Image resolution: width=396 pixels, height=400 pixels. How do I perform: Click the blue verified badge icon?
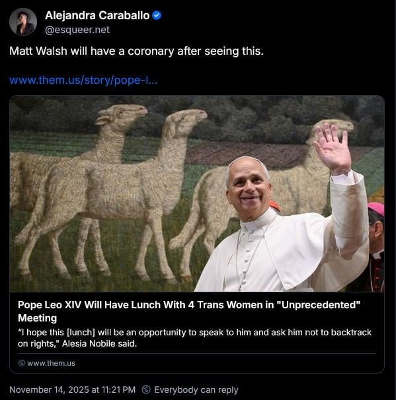(x=157, y=16)
